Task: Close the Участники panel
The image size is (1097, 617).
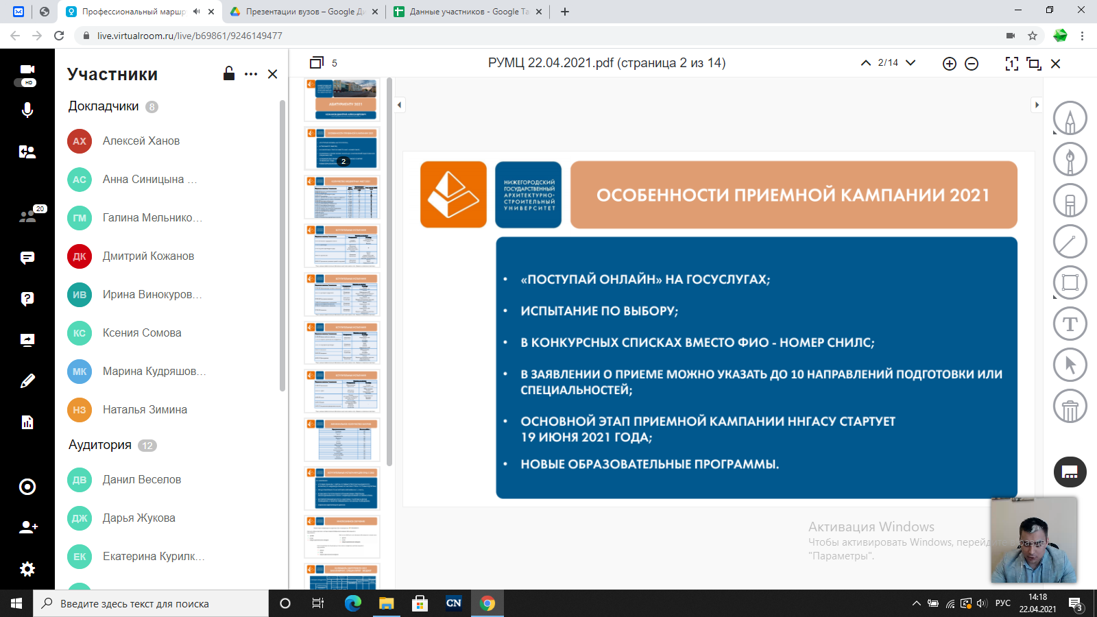Action: [x=272, y=74]
